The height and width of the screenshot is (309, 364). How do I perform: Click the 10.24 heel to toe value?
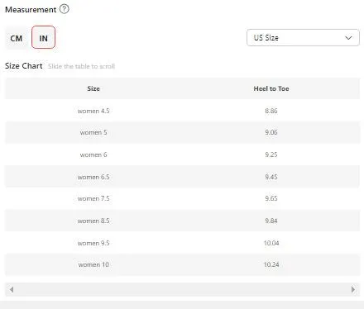tap(271, 264)
